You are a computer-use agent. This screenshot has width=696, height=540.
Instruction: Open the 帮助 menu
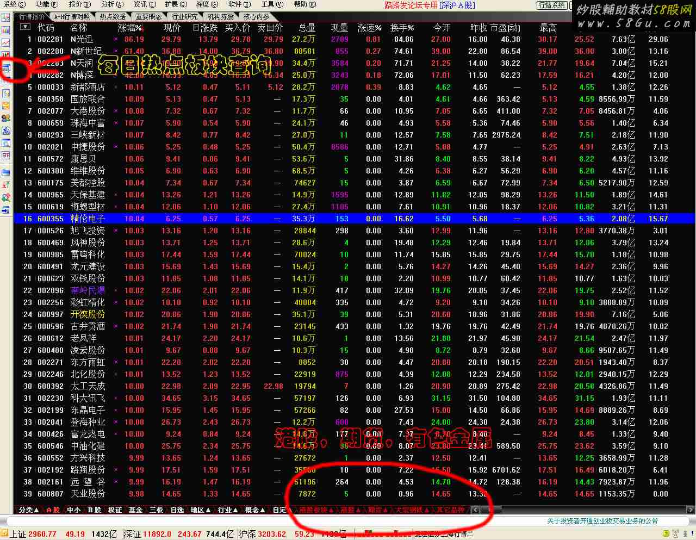pos(304,4)
